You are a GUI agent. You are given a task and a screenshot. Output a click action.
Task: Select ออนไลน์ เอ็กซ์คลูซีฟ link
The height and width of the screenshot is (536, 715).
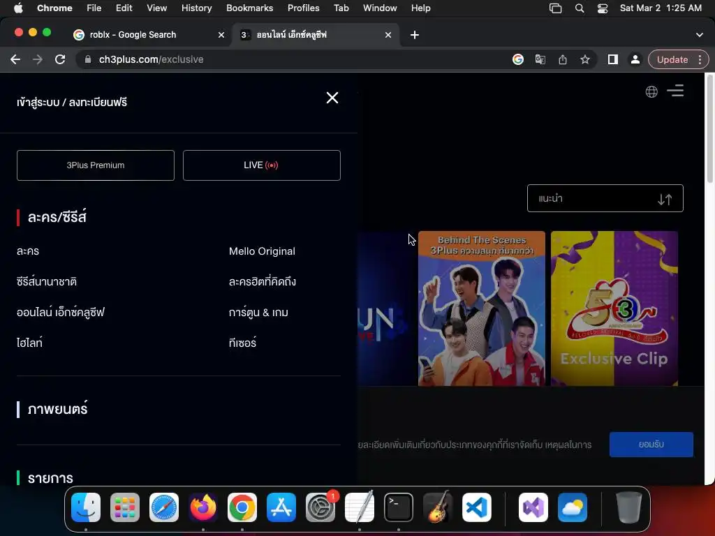coord(61,312)
